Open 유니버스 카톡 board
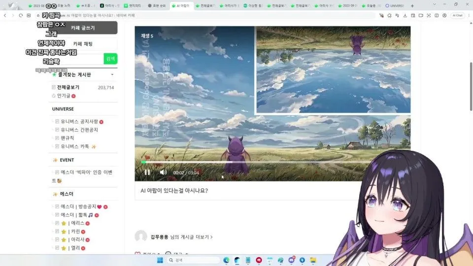Screen dimensions: 473x266 point(75,146)
